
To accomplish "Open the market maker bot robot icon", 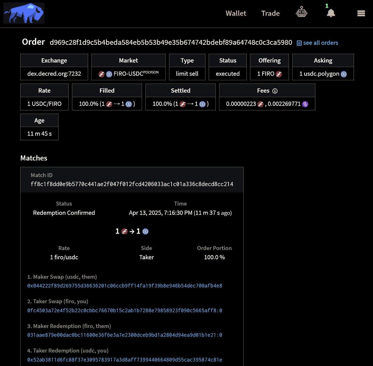I will [x=301, y=13].
